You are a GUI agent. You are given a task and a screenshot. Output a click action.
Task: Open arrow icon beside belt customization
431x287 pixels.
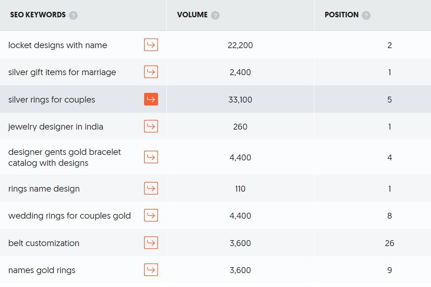tap(151, 243)
